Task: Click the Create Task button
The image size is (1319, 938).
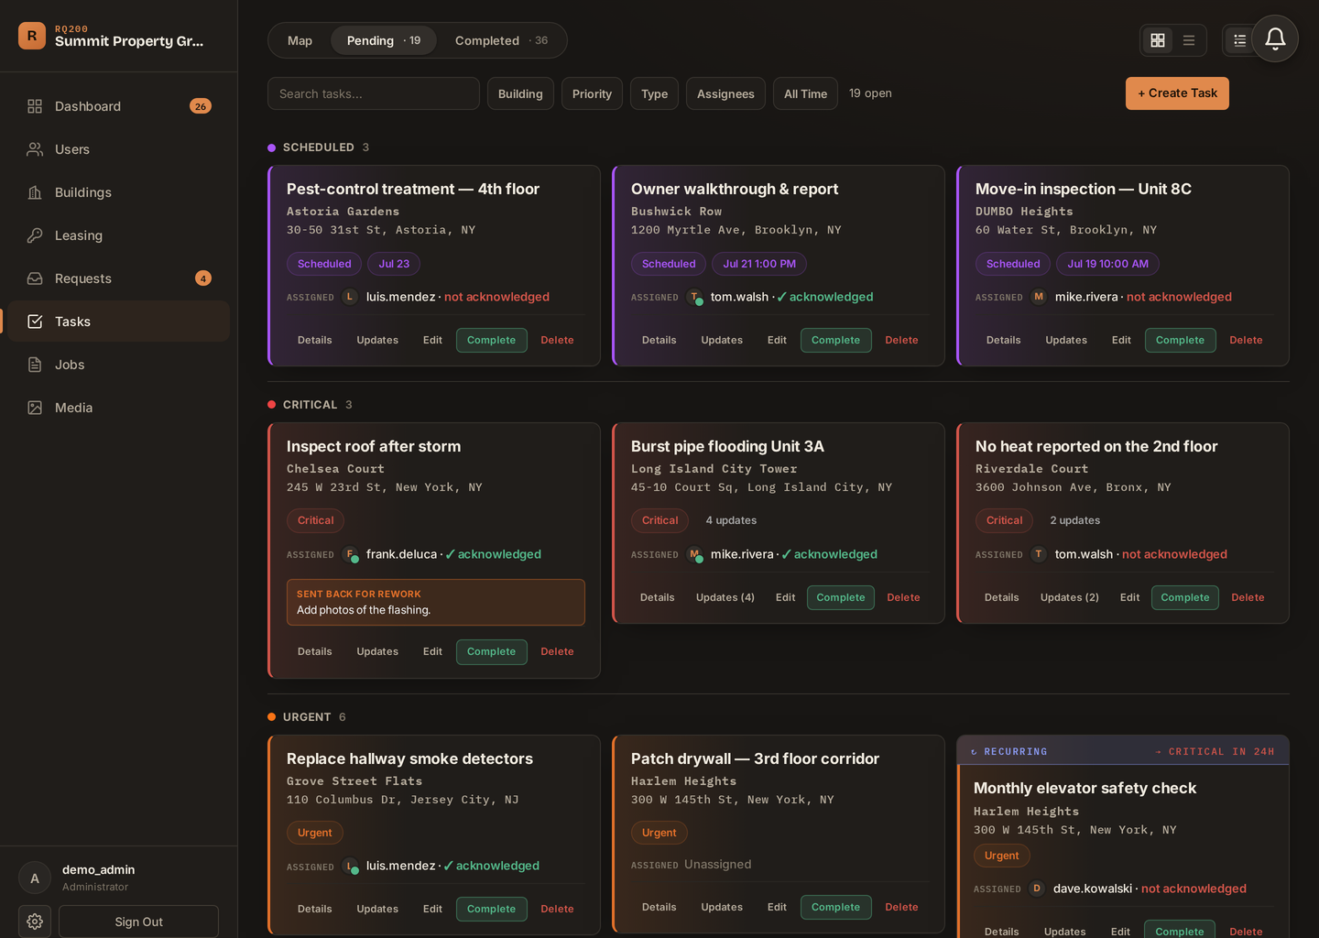Action: click(x=1177, y=93)
